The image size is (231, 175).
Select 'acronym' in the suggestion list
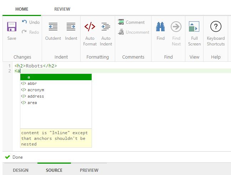[56, 90]
